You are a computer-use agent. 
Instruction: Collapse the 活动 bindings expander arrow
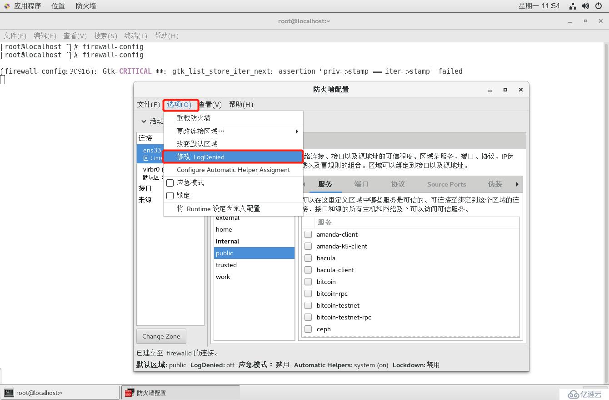(x=144, y=121)
